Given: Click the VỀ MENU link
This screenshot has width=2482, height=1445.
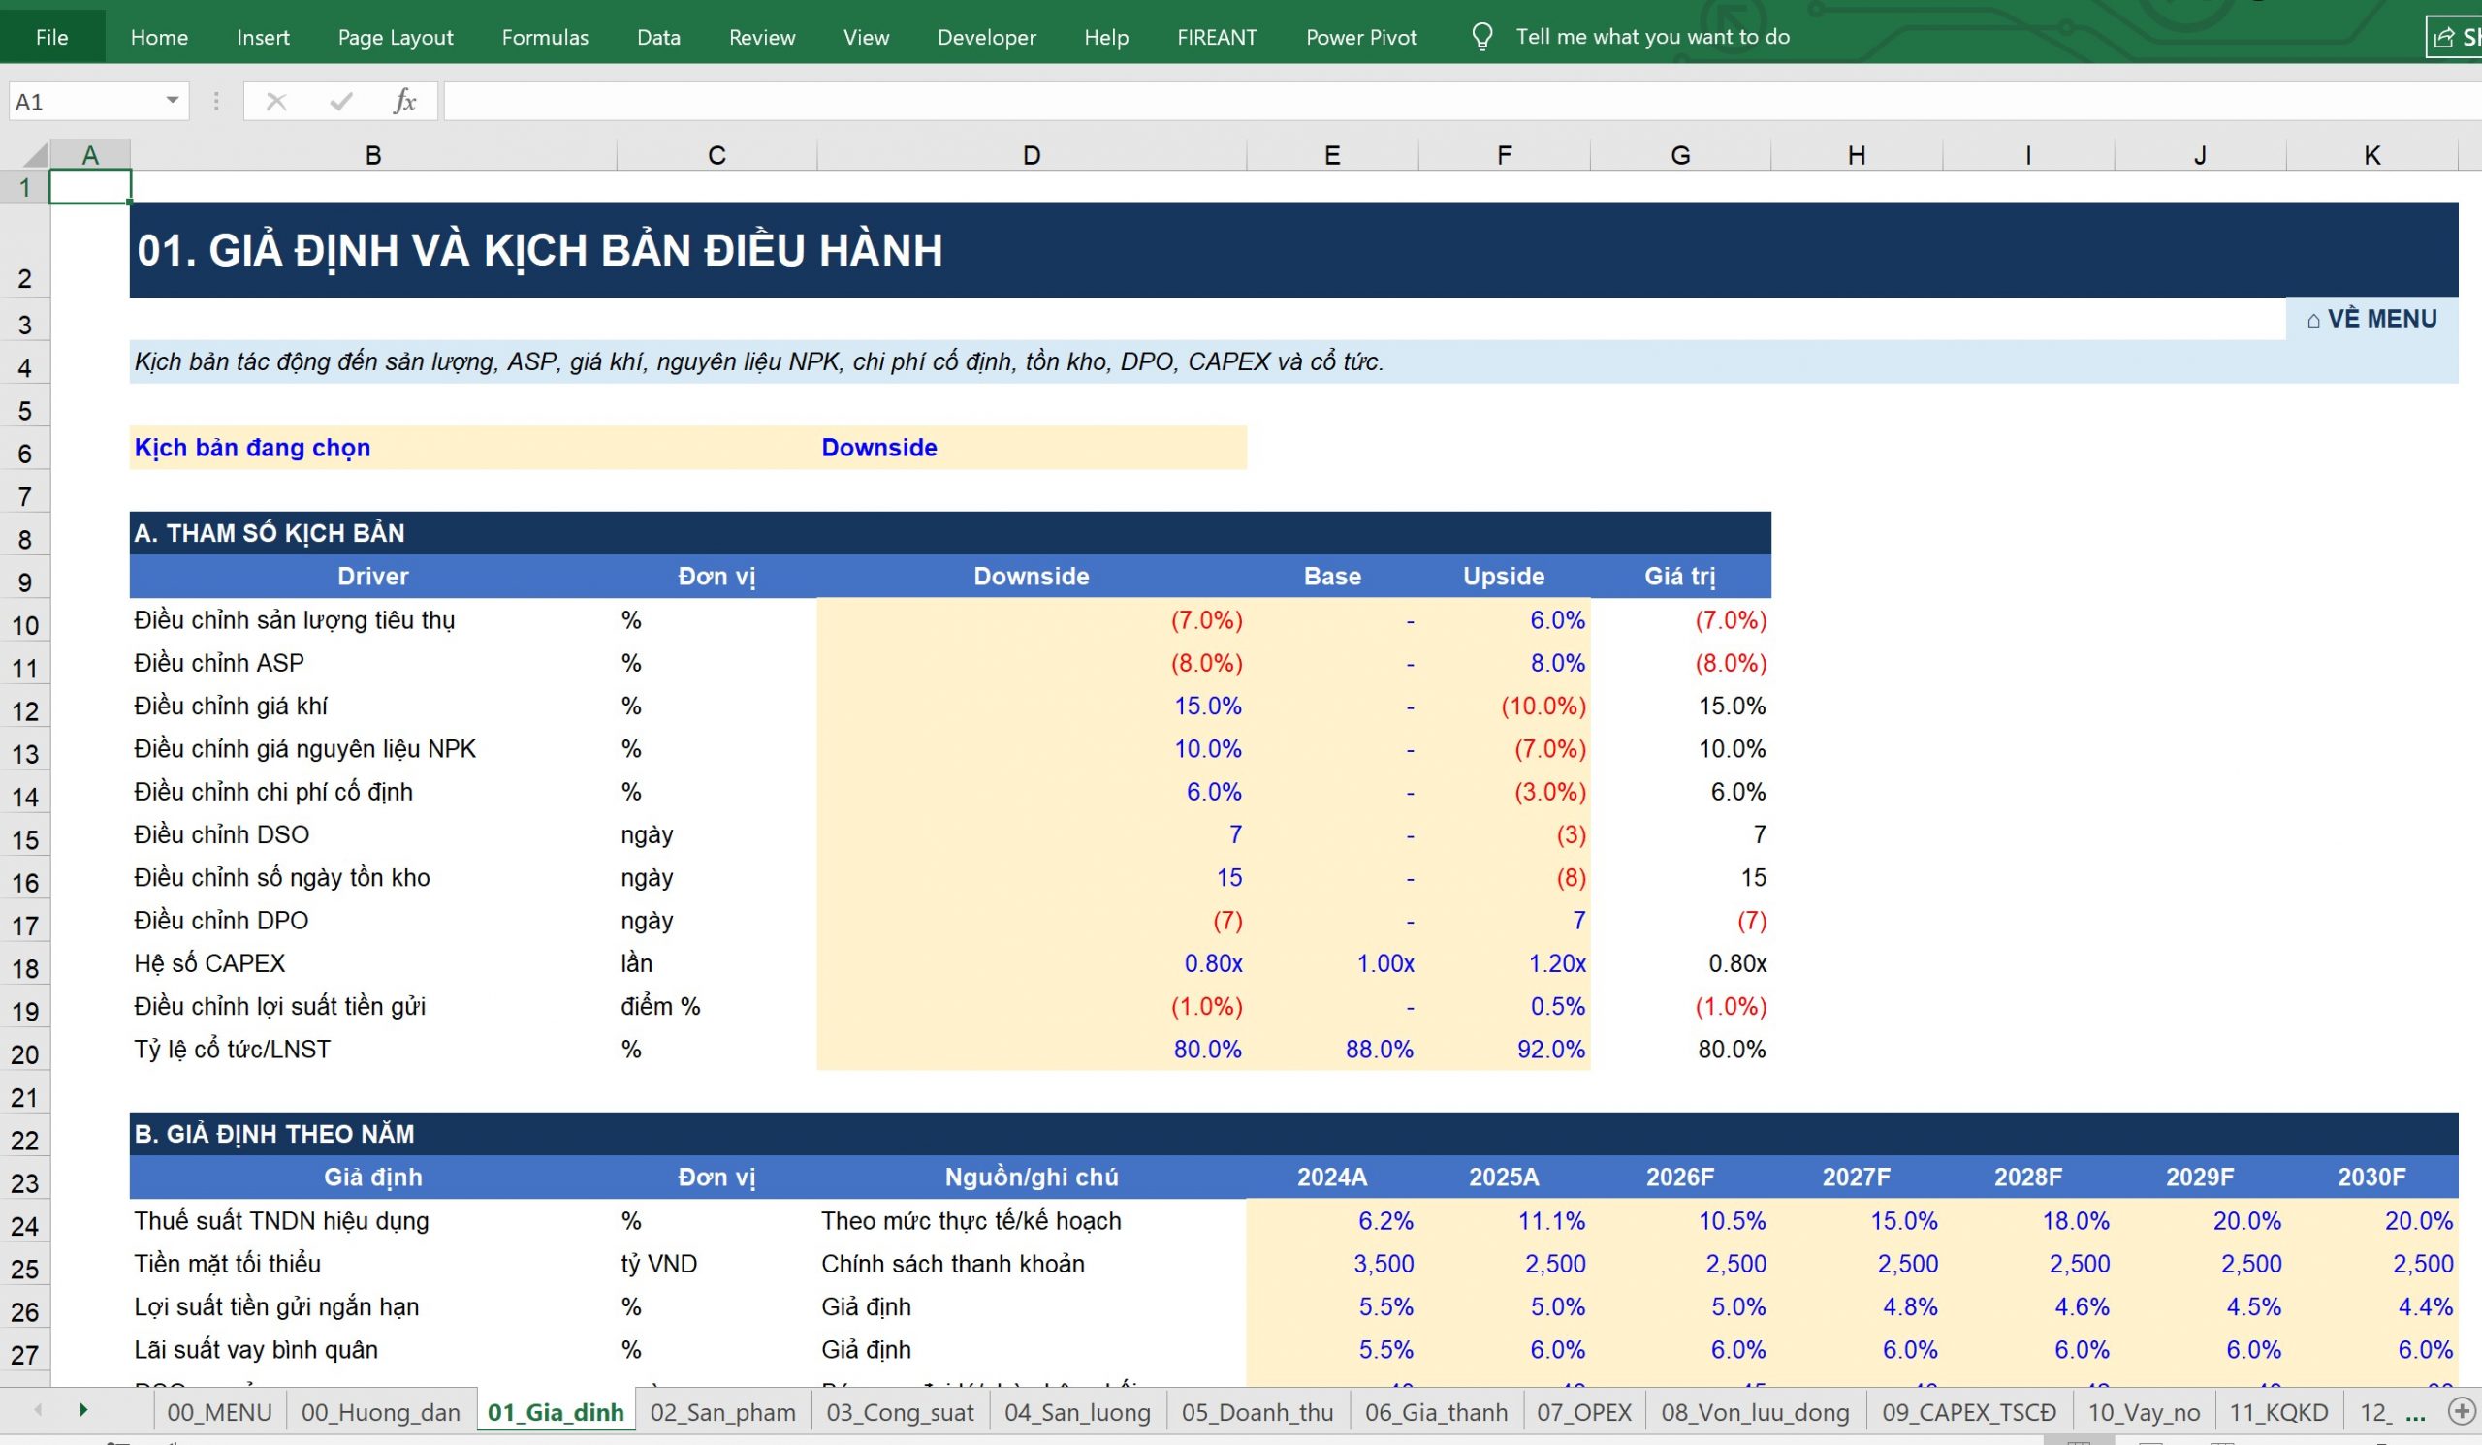Looking at the screenshot, I should (x=2371, y=319).
